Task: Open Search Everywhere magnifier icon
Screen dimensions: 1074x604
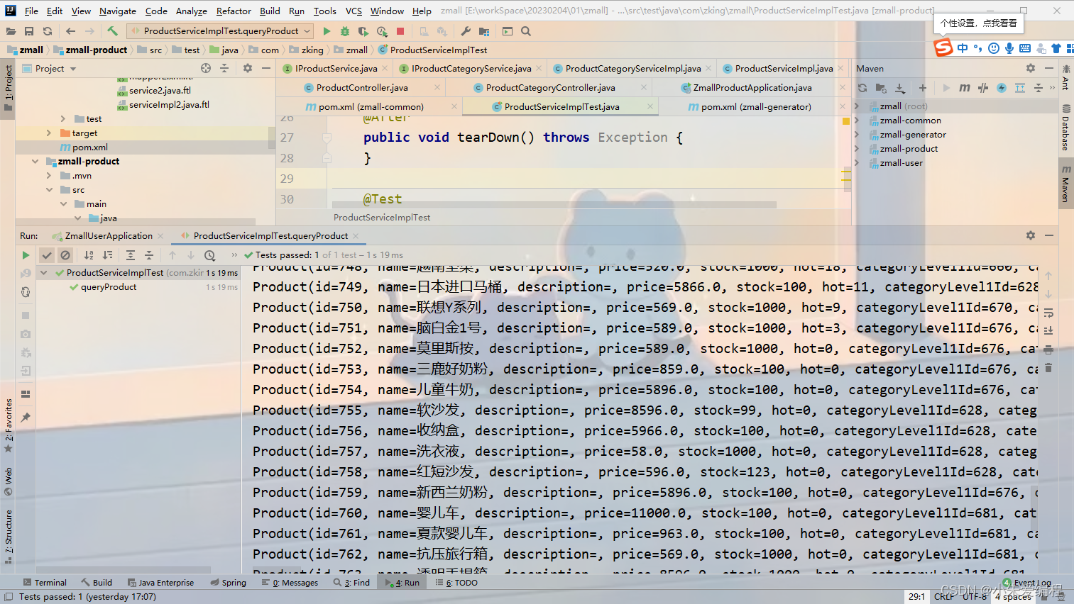Action: pyautogui.click(x=526, y=31)
